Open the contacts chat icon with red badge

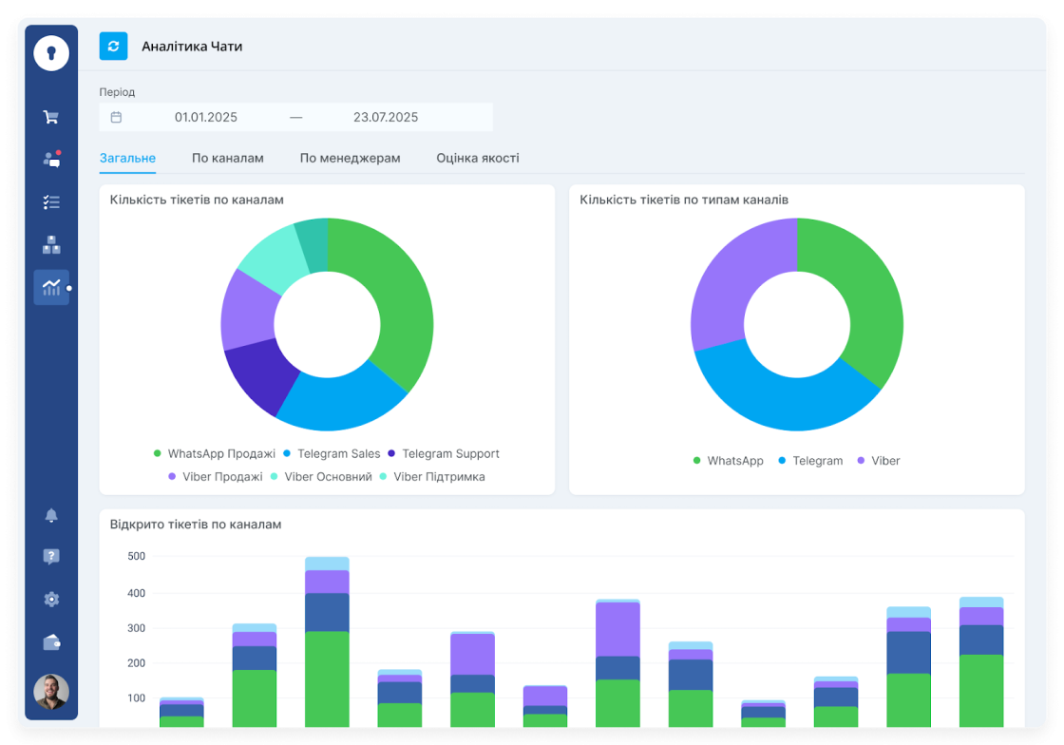[51, 160]
